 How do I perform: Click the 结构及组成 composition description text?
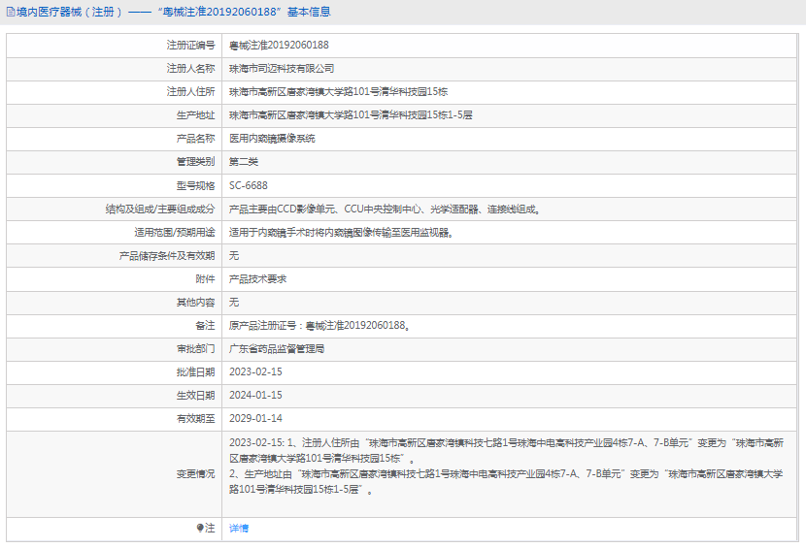(x=385, y=210)
